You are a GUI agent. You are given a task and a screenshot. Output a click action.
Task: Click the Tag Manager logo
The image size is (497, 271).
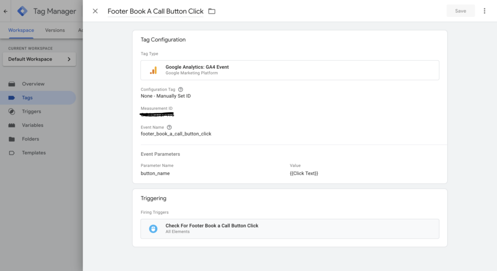click(22, 11)
